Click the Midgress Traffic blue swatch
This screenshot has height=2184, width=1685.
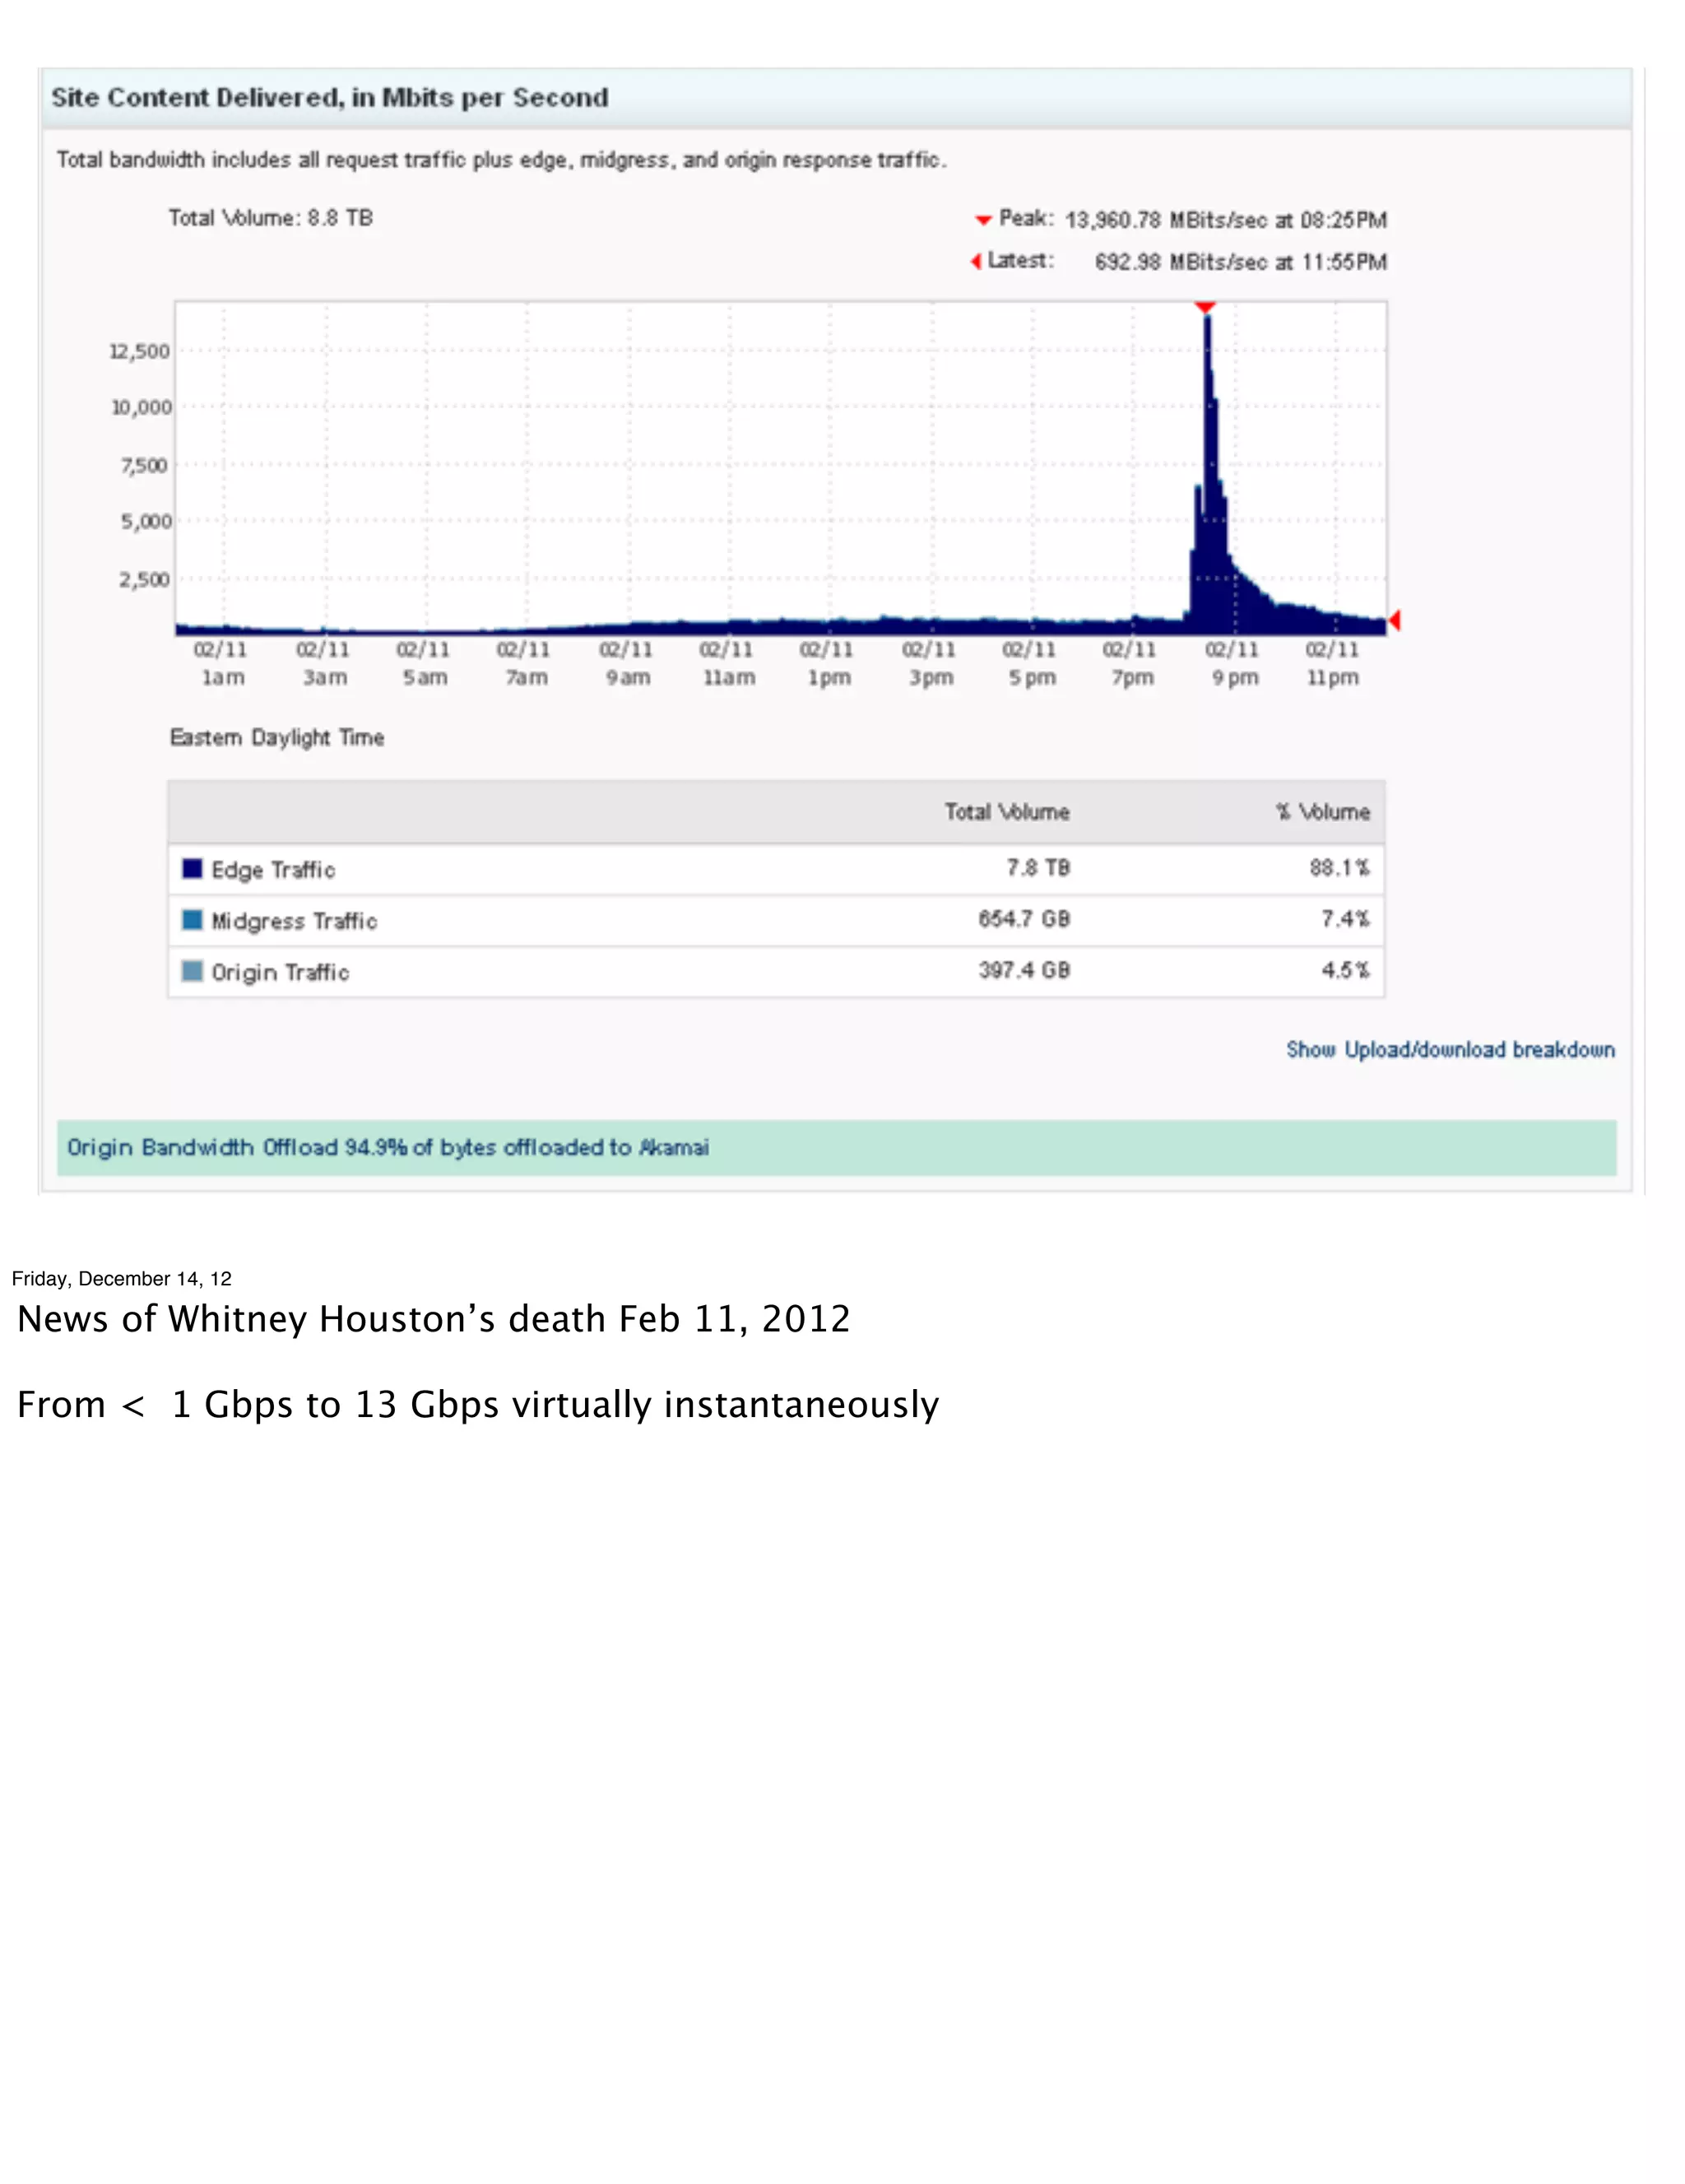pyautogui.click(x=192, y=919)
